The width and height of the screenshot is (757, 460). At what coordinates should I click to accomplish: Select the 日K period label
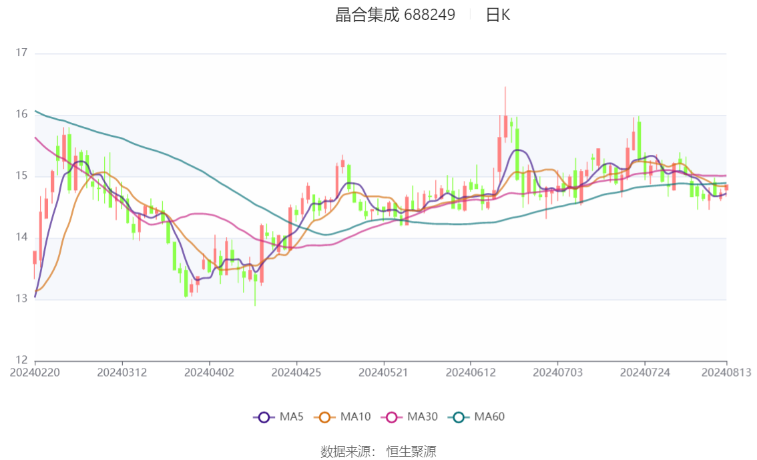pyautogui.click(x=498, y=15)
